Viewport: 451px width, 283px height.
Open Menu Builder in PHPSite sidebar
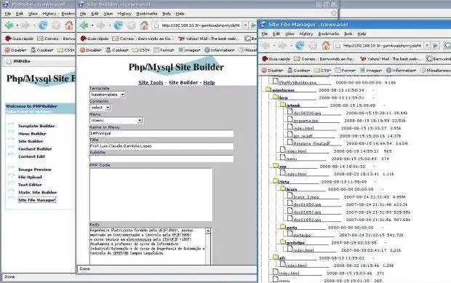point(32,134)
